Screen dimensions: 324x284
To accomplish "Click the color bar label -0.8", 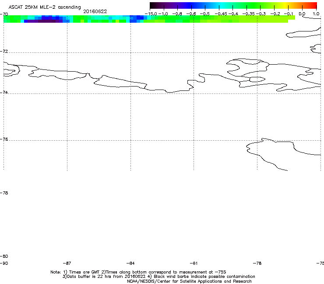I will click(x=177, y=14).
